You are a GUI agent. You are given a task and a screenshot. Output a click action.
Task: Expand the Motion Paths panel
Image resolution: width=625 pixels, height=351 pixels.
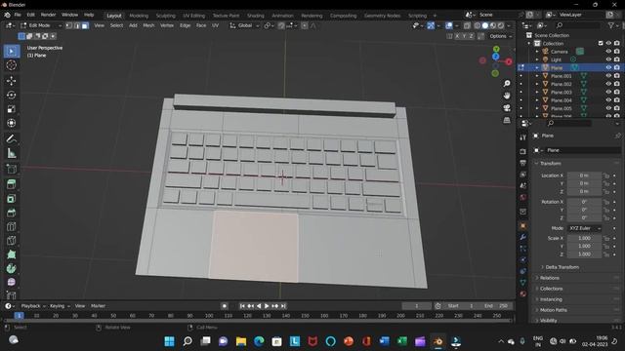point(554,310)
